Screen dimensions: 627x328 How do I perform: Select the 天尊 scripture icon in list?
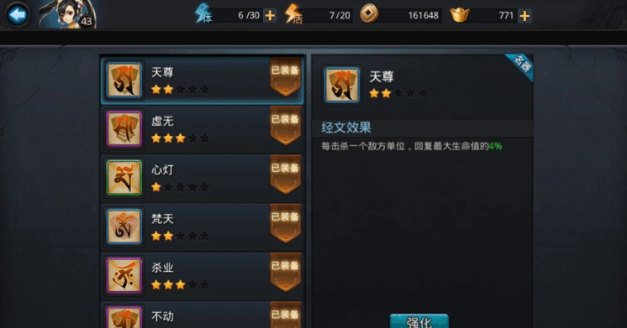[124, 81]
